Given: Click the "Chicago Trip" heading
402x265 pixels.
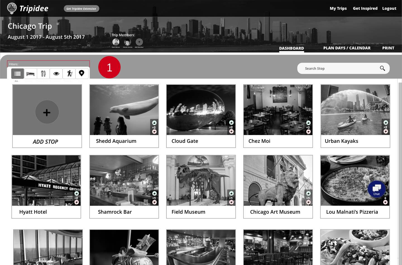Looking at the screenshot, I should 30,26.
